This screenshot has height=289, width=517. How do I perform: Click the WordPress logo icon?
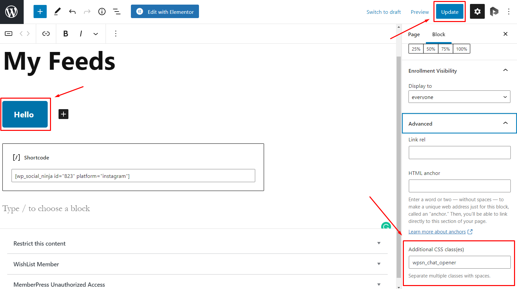(x=12, y=12)
